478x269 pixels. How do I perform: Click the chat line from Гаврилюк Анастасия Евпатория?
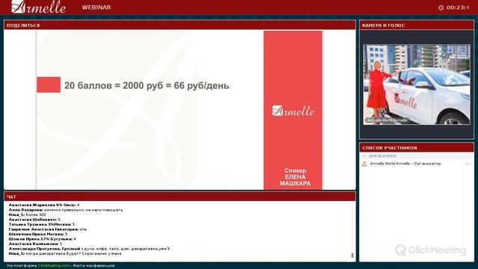point(48,229)
